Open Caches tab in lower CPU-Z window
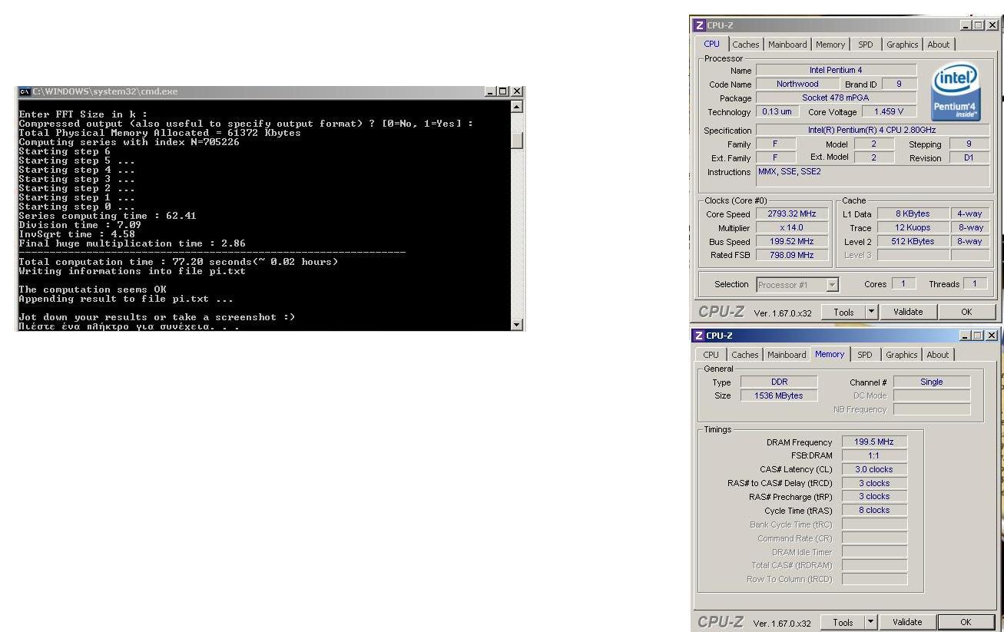1004x632 pixels. (744, 355)
